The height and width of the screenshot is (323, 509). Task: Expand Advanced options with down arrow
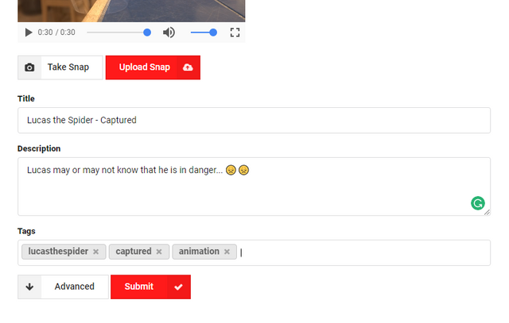click(29, 286)
